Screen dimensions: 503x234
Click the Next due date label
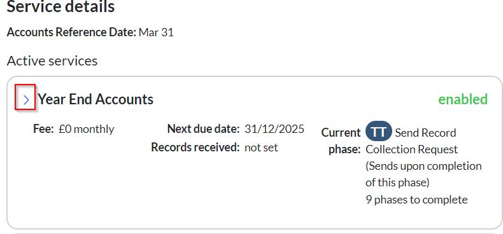point(203,129)
